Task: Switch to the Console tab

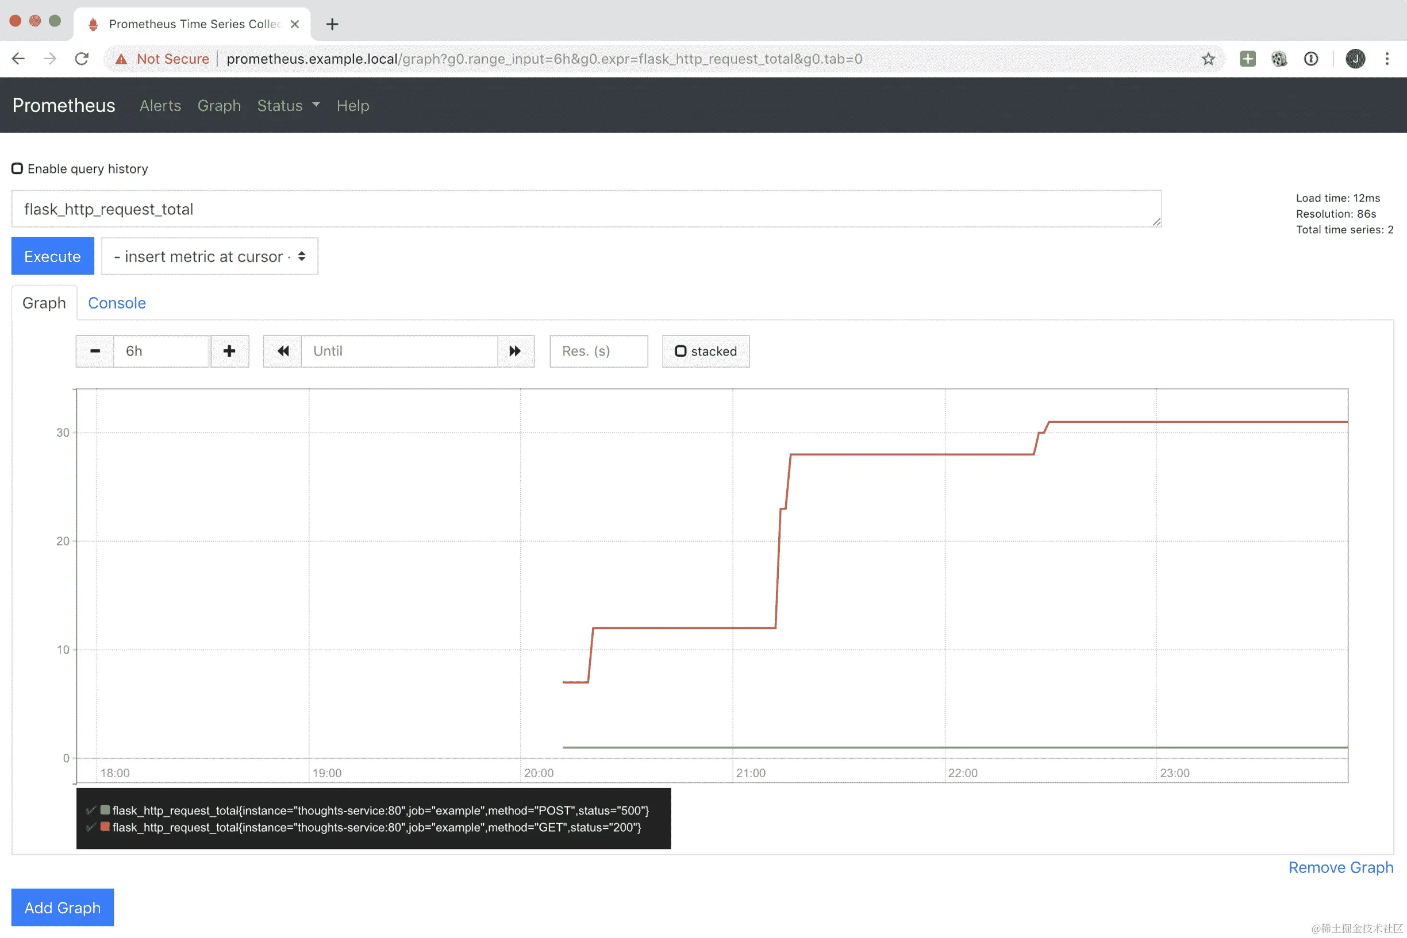Action: 117,303
